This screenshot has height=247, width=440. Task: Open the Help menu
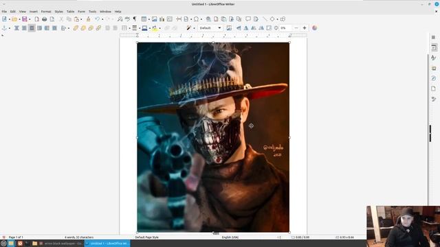(118, 12)
